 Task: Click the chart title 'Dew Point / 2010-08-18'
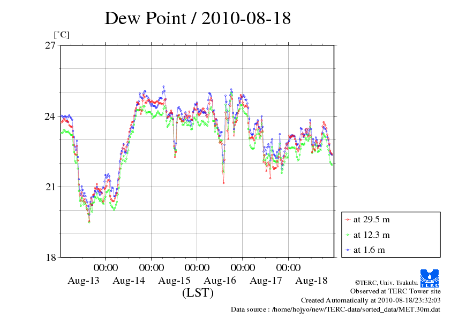(x=198, y=18)
